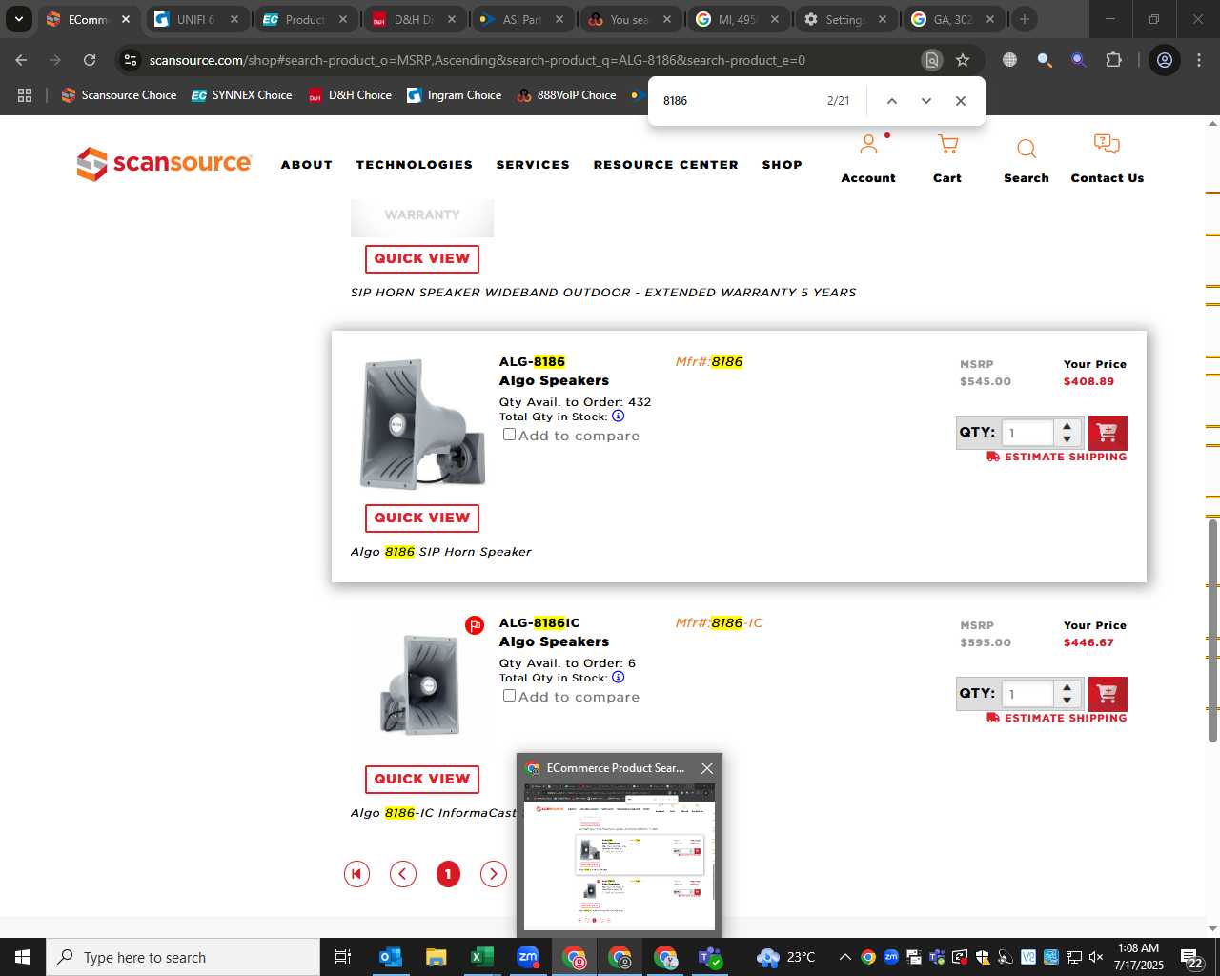This screenshot has width=1220, height=976.
Task: Open SERVICES navigation menu
Action: [x=533, y=165]
